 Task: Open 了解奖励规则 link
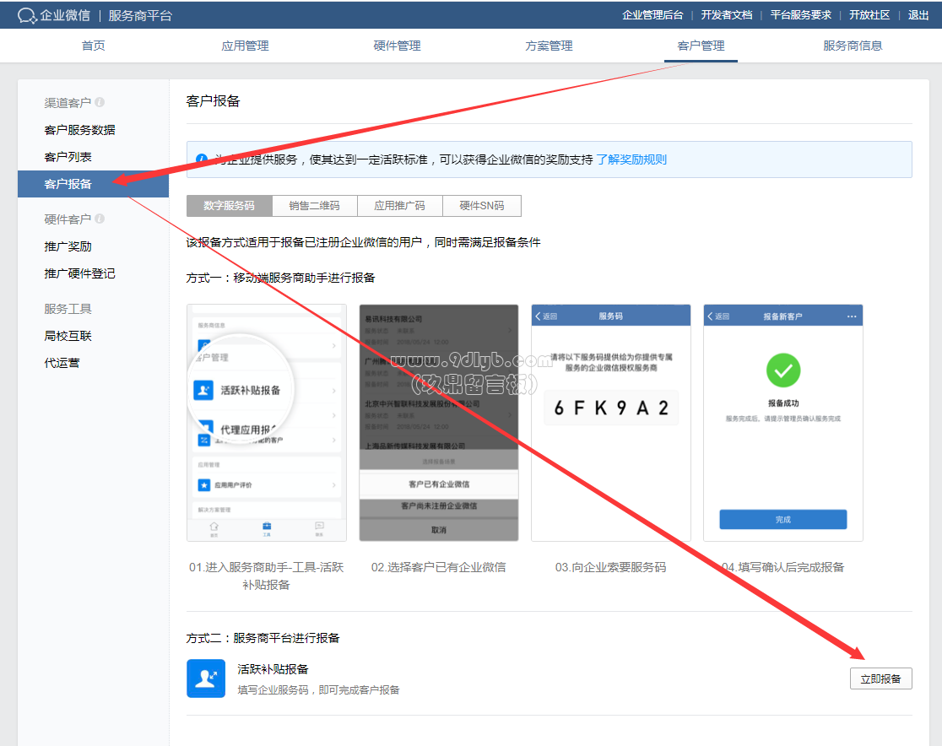click(631, 159)
